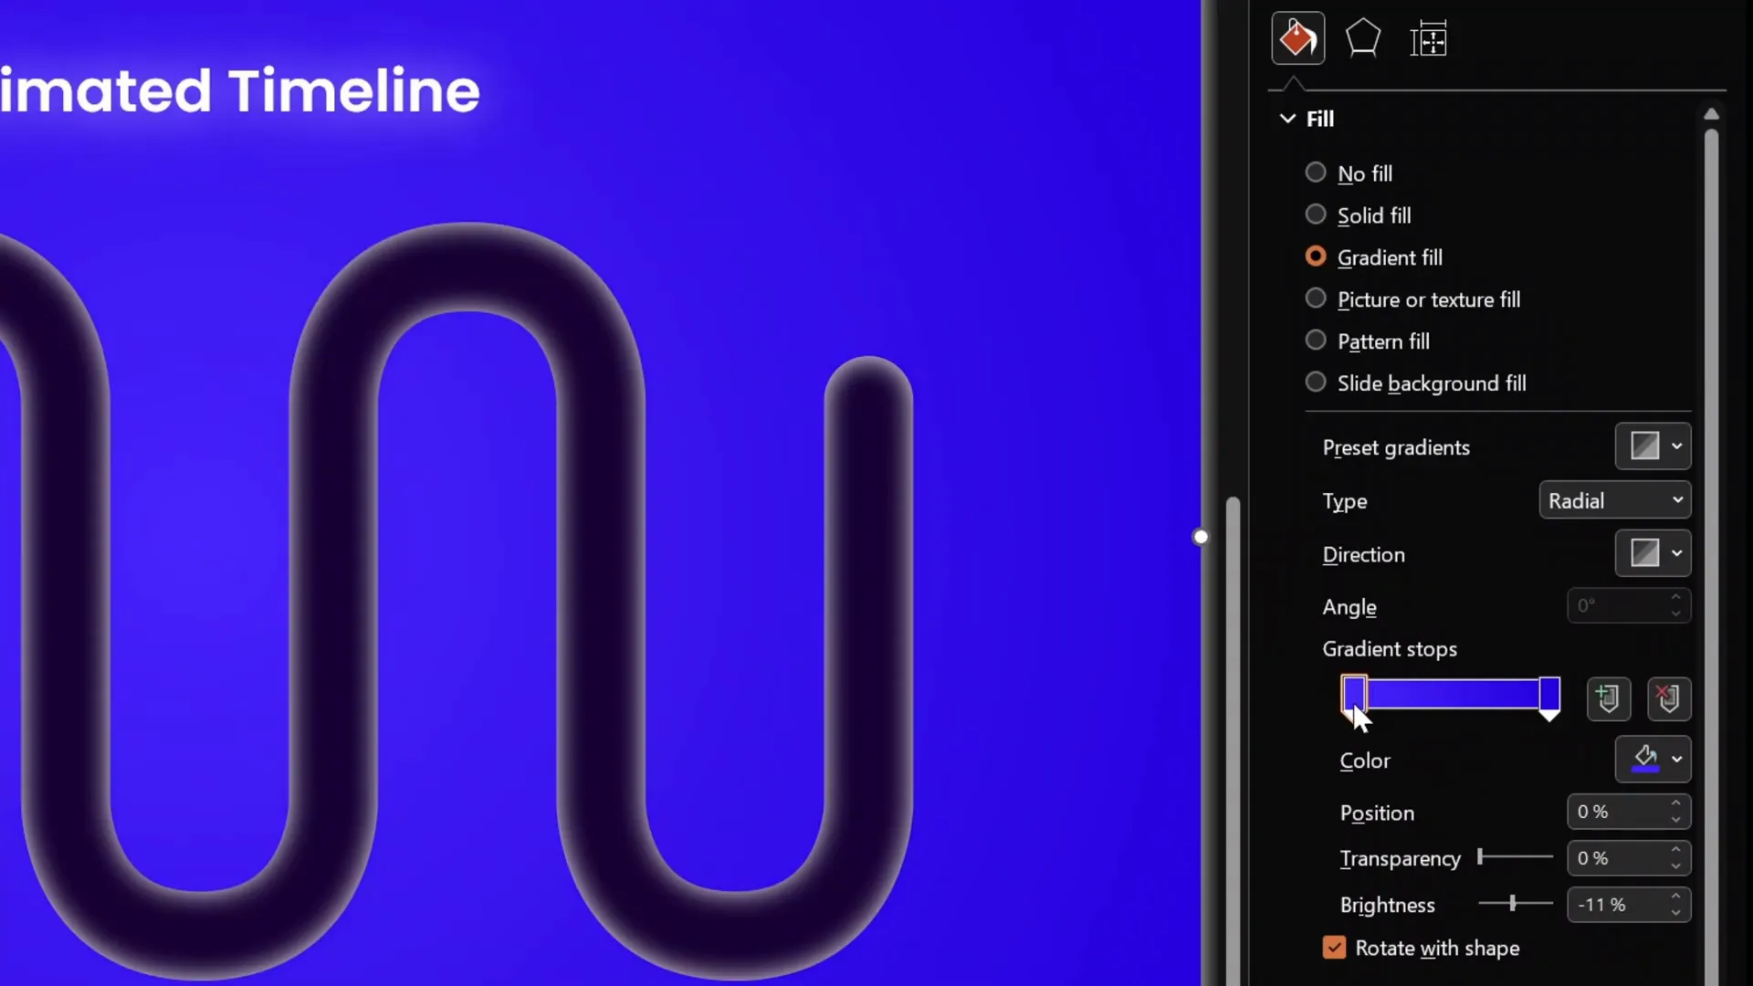
Task: Select the Gradient fill radio button
Action: point(1316,257)
